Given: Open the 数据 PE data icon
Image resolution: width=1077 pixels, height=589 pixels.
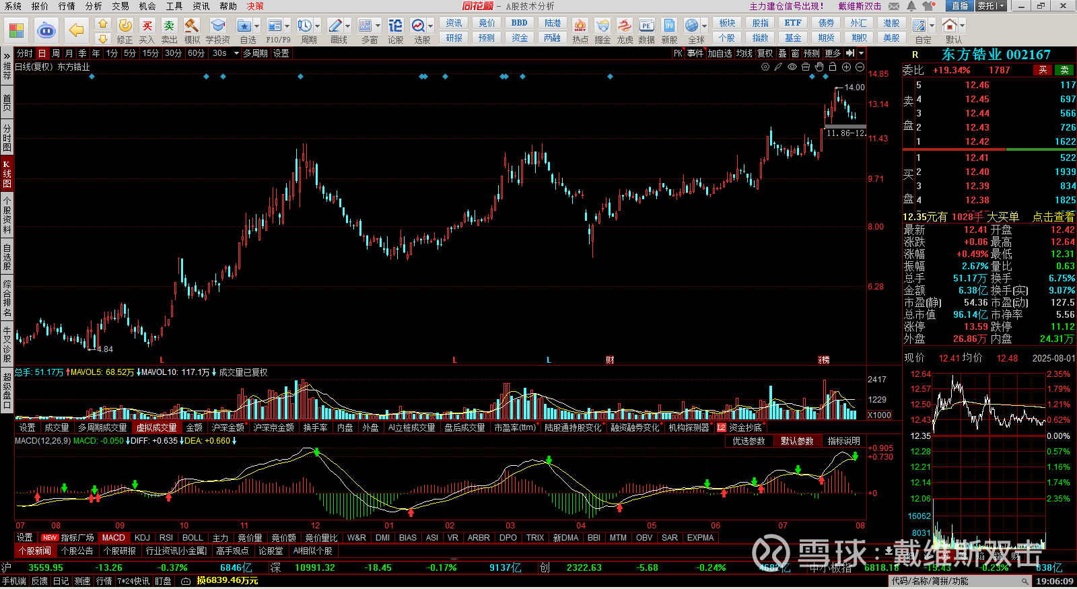Looking at the screenshot, I should click(646, 26).
